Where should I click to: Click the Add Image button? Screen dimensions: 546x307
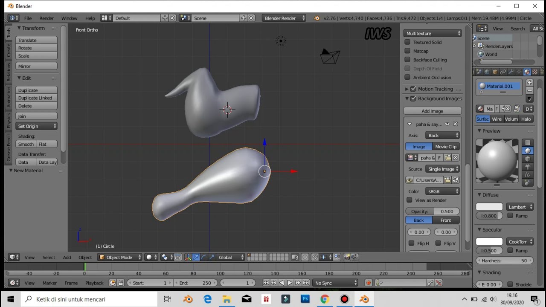[x=433, y=111]
